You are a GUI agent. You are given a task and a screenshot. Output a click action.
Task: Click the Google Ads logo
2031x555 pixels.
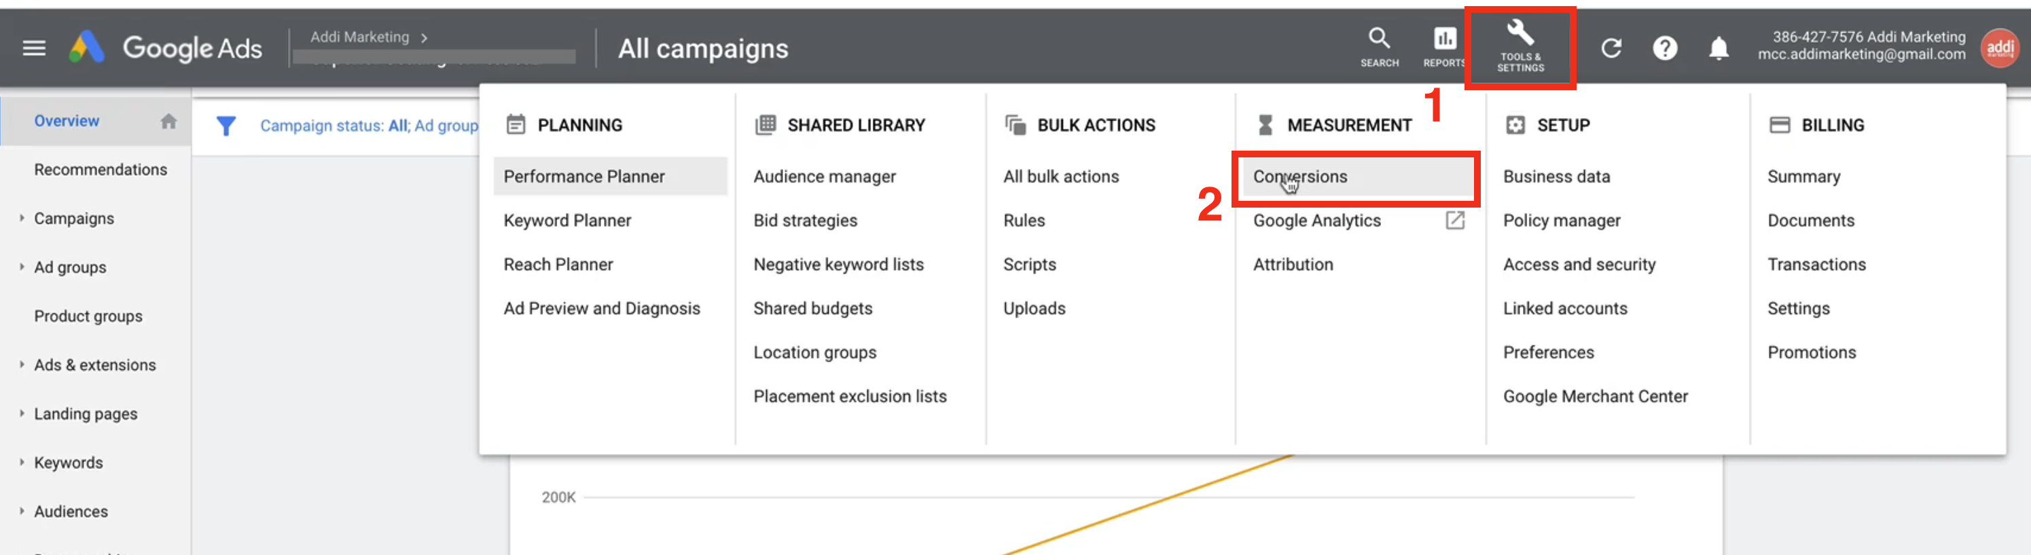coord(165,49)
